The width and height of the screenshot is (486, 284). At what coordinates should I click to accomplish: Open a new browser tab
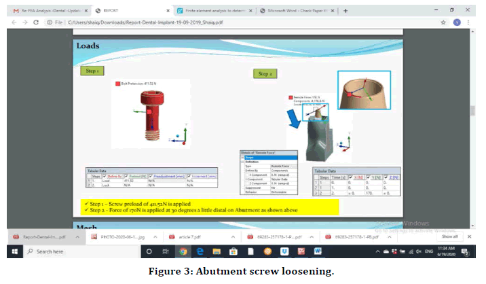pos(345,11)
